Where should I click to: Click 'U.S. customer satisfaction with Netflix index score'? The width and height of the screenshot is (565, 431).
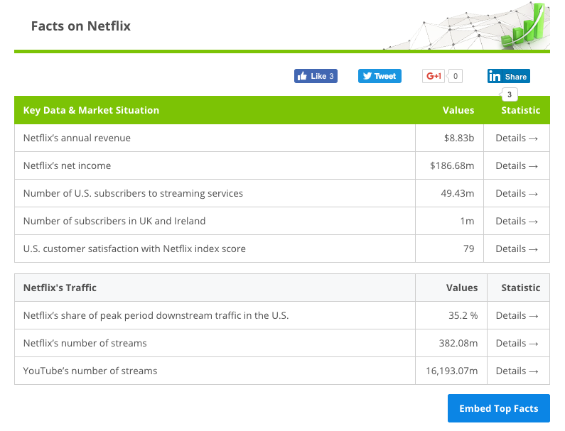click(134, 249)
